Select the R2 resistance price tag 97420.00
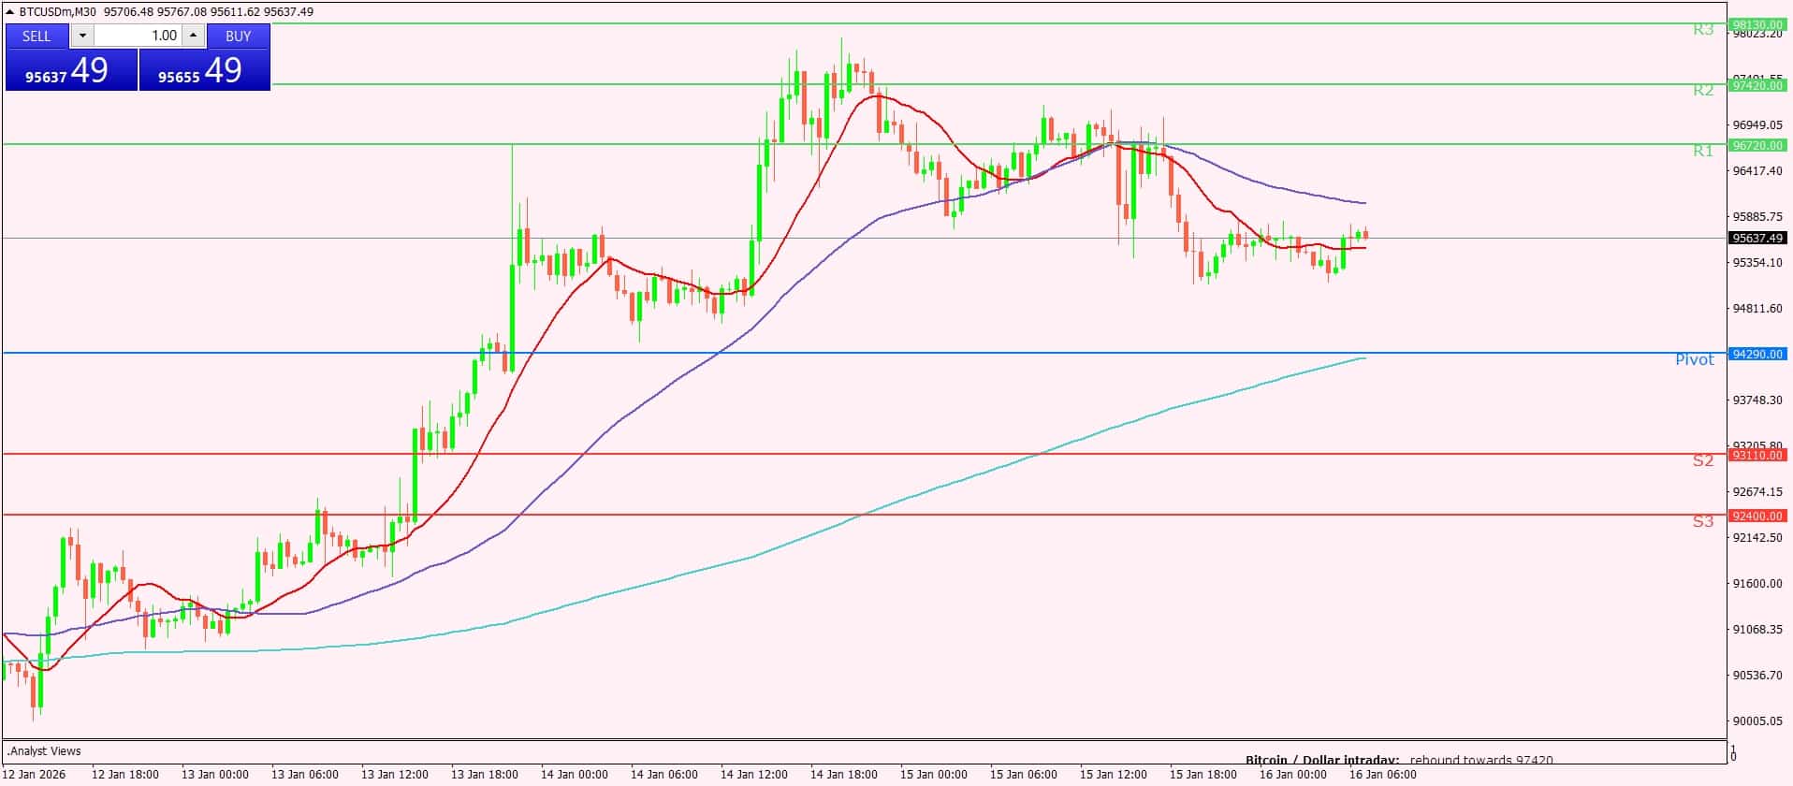Viewport: 1793px width, 786px height. pyautogui.click(x=1757, y=85)
